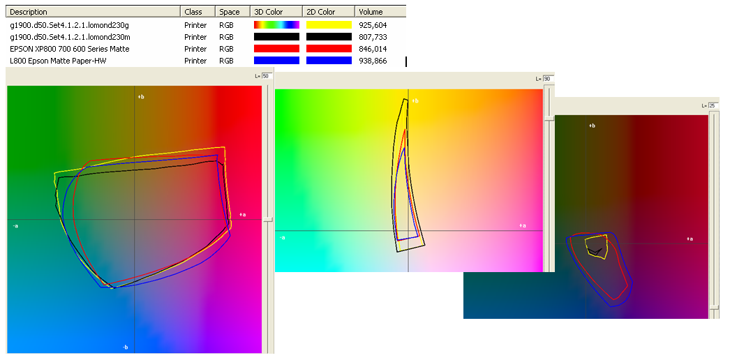730x360 pixels.
Task: Sort list by the Class column header
Action: (198, 12)
